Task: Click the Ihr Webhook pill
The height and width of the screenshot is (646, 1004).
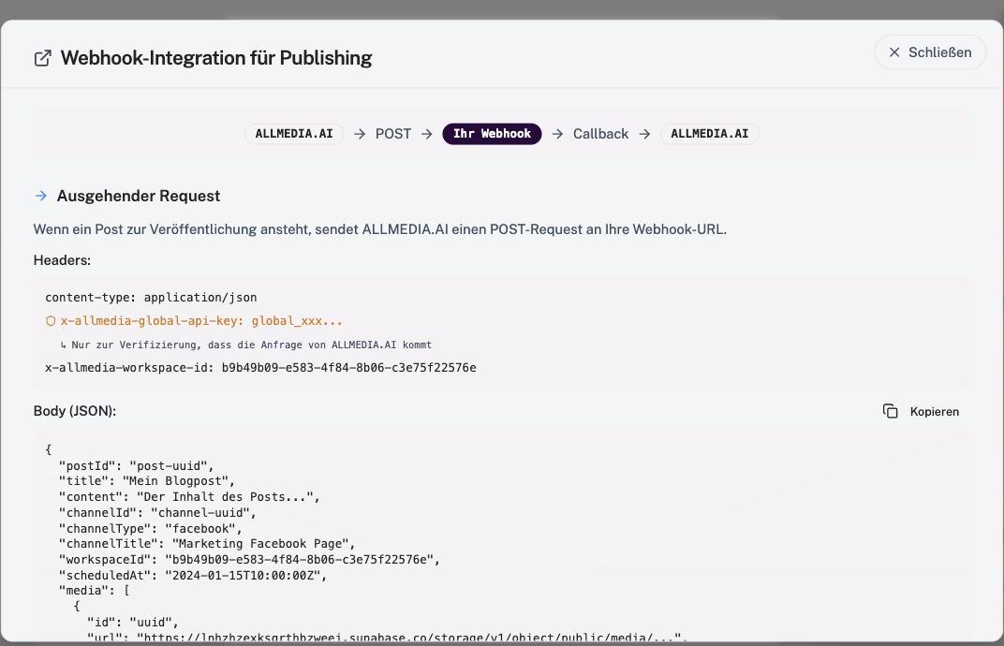Action: (492, 134)
